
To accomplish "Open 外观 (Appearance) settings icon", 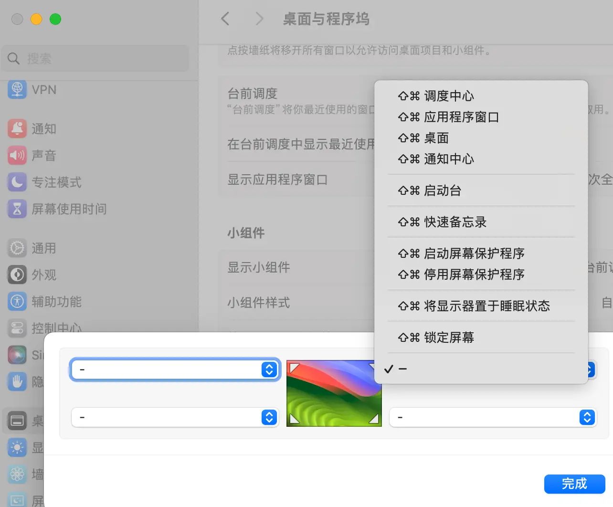I will pos(17,275).
